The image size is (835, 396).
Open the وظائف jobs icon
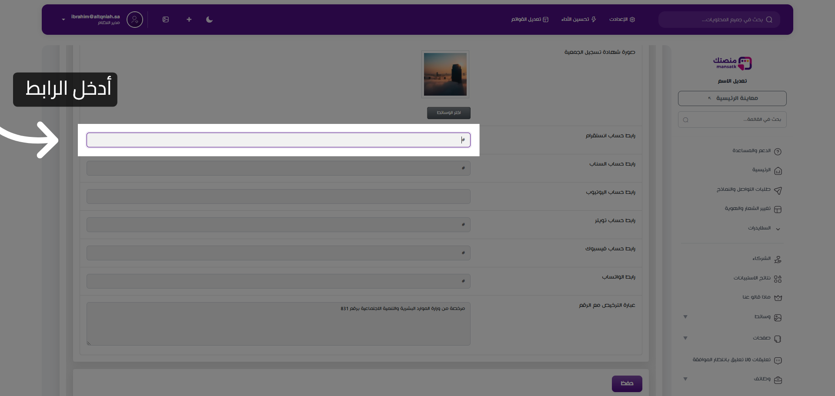pos(778,379)
